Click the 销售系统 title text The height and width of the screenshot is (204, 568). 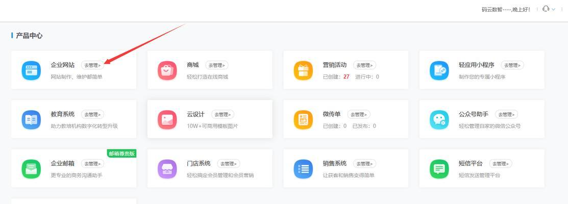[x=335, y=164]
